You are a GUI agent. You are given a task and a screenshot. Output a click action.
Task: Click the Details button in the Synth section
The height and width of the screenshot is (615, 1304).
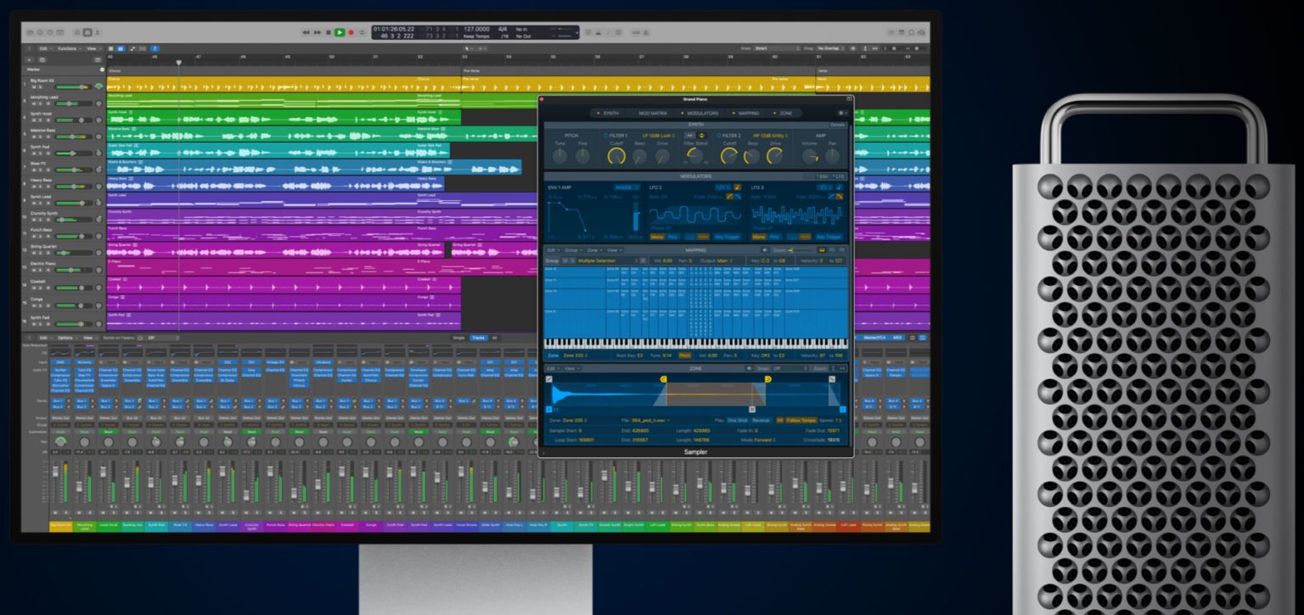[836, 126]
